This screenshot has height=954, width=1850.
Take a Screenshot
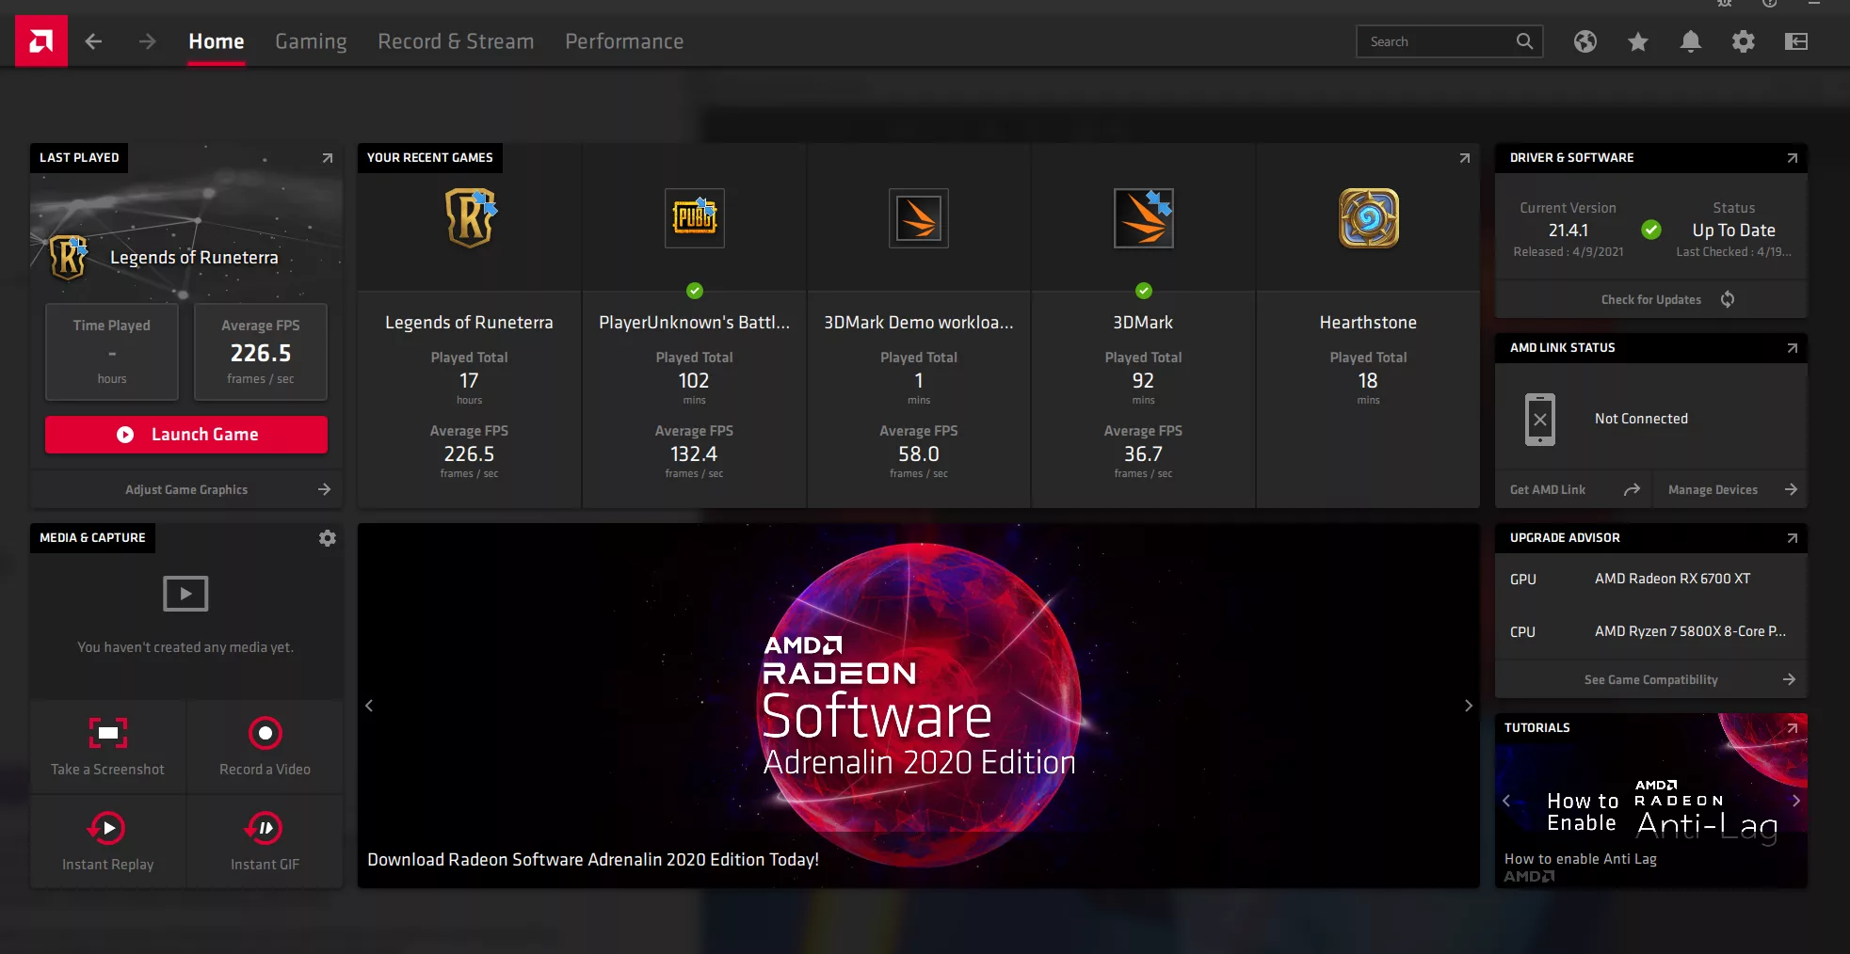point(108,747)
